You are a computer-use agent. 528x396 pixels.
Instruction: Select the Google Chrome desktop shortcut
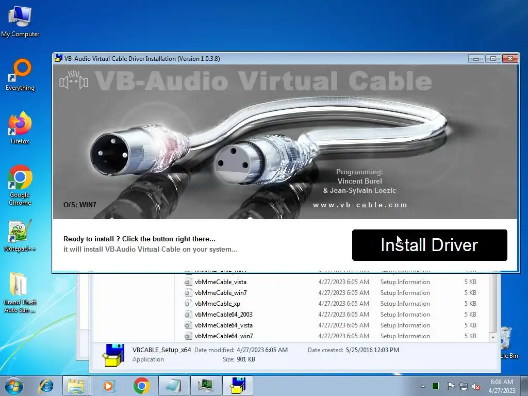click(20, 185)
